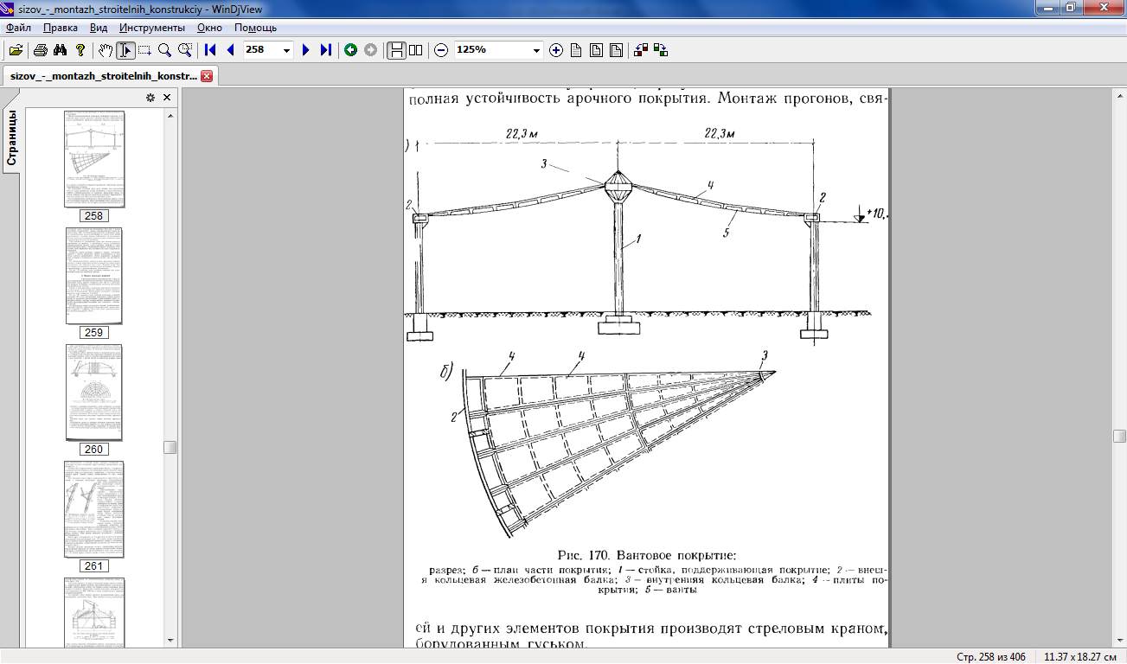Viewport: 1127px width, 664px height.
Task: Open the Окно menu
Action: click(210, 28)
